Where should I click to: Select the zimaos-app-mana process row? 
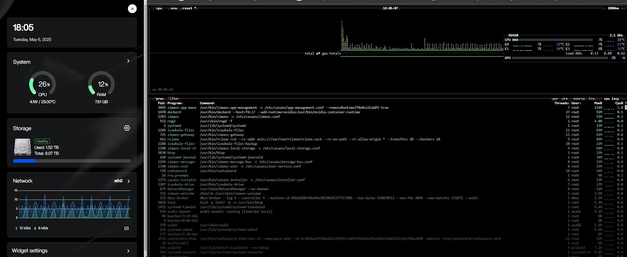point(388,108)
